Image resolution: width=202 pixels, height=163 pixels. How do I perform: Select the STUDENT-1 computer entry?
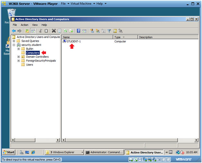pos(74,41)
